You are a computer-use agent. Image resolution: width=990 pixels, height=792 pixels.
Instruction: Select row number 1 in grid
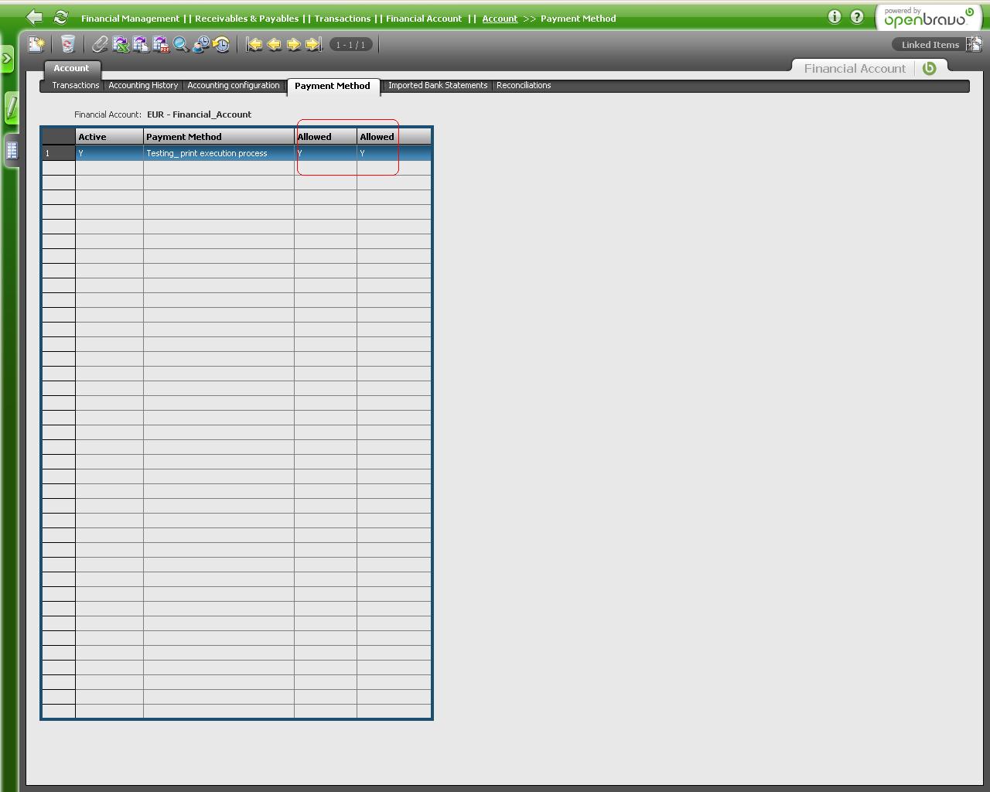pyautogui.click(x=58, y=153)
